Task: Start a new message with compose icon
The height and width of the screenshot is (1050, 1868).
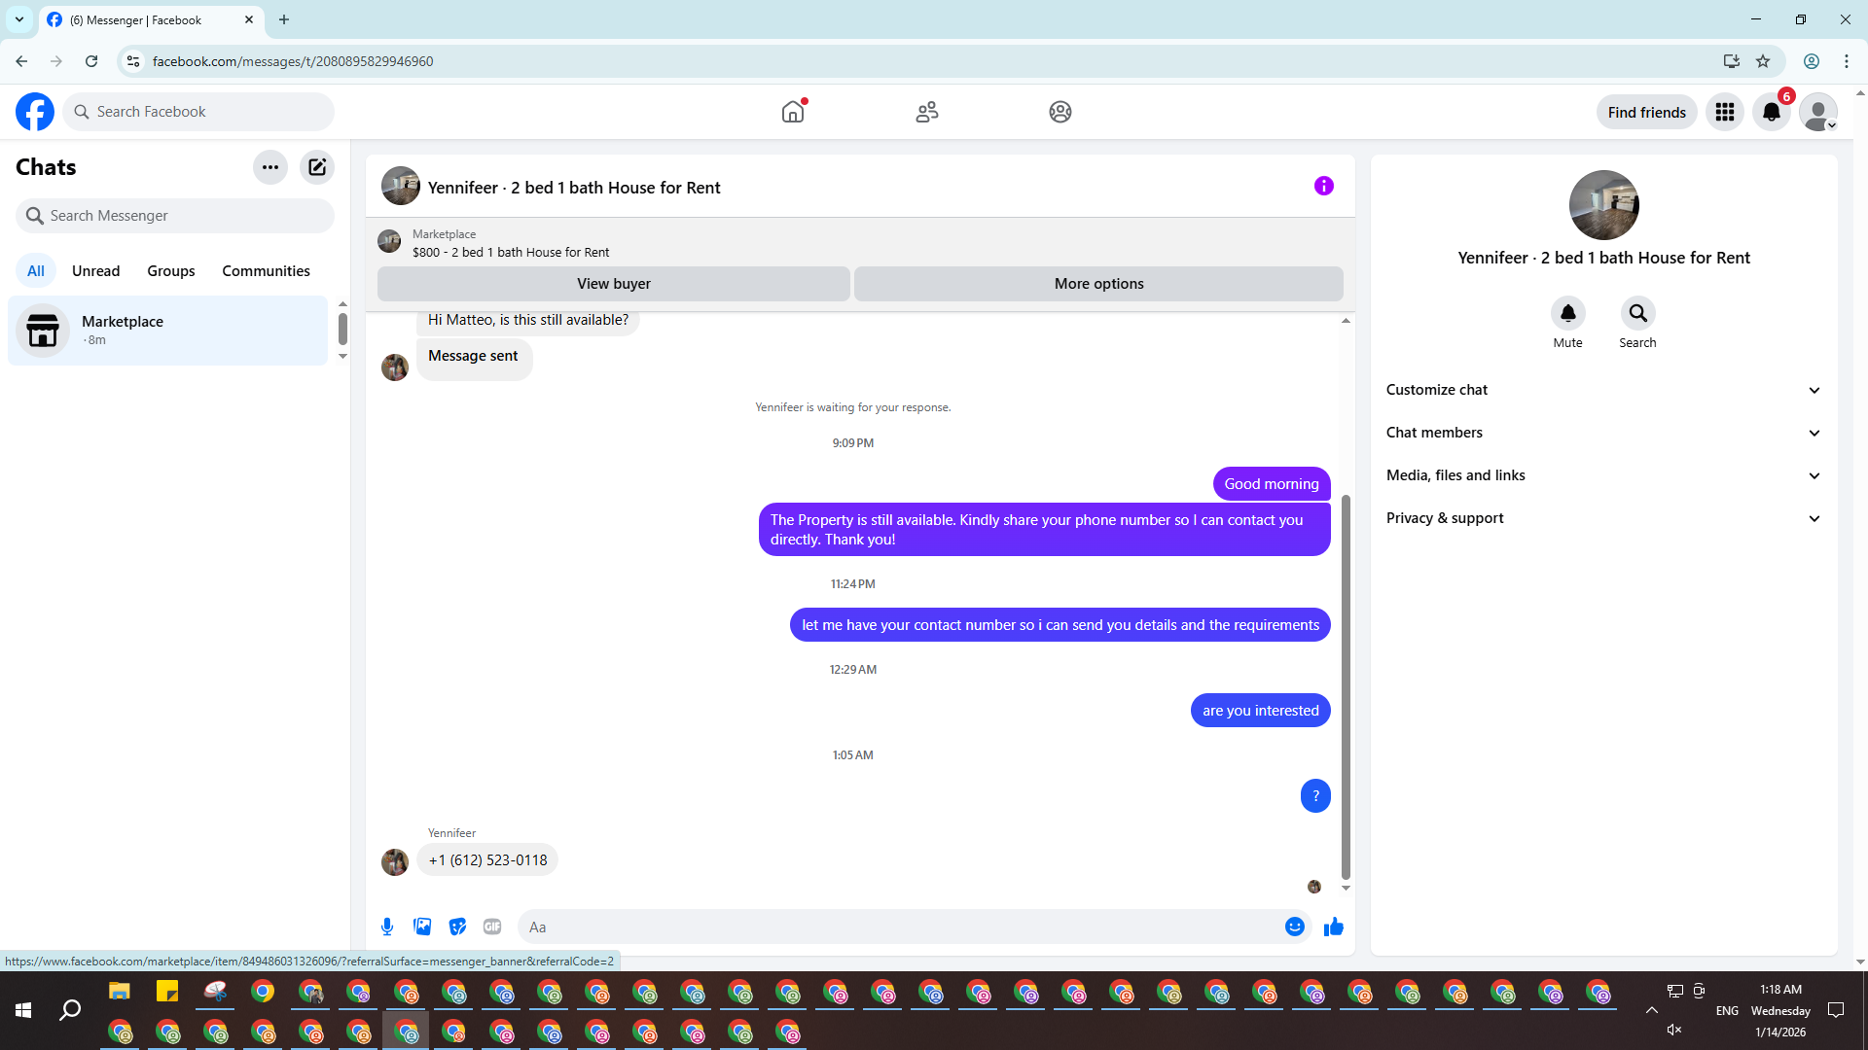Action: pos(317,167)
